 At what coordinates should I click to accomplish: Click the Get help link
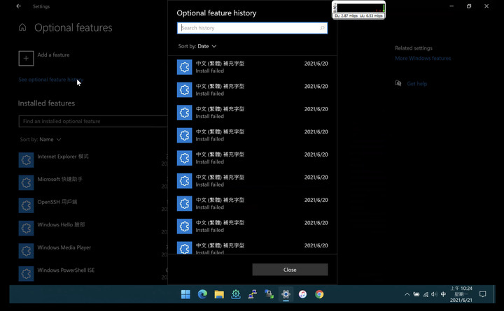417,84
